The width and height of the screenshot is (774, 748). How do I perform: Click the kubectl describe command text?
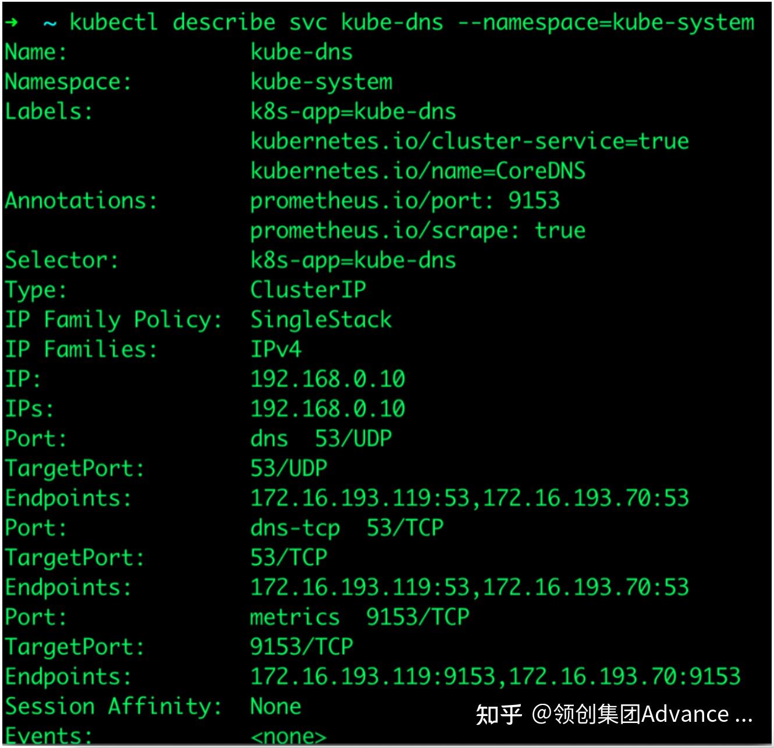[x=173, y=22]
